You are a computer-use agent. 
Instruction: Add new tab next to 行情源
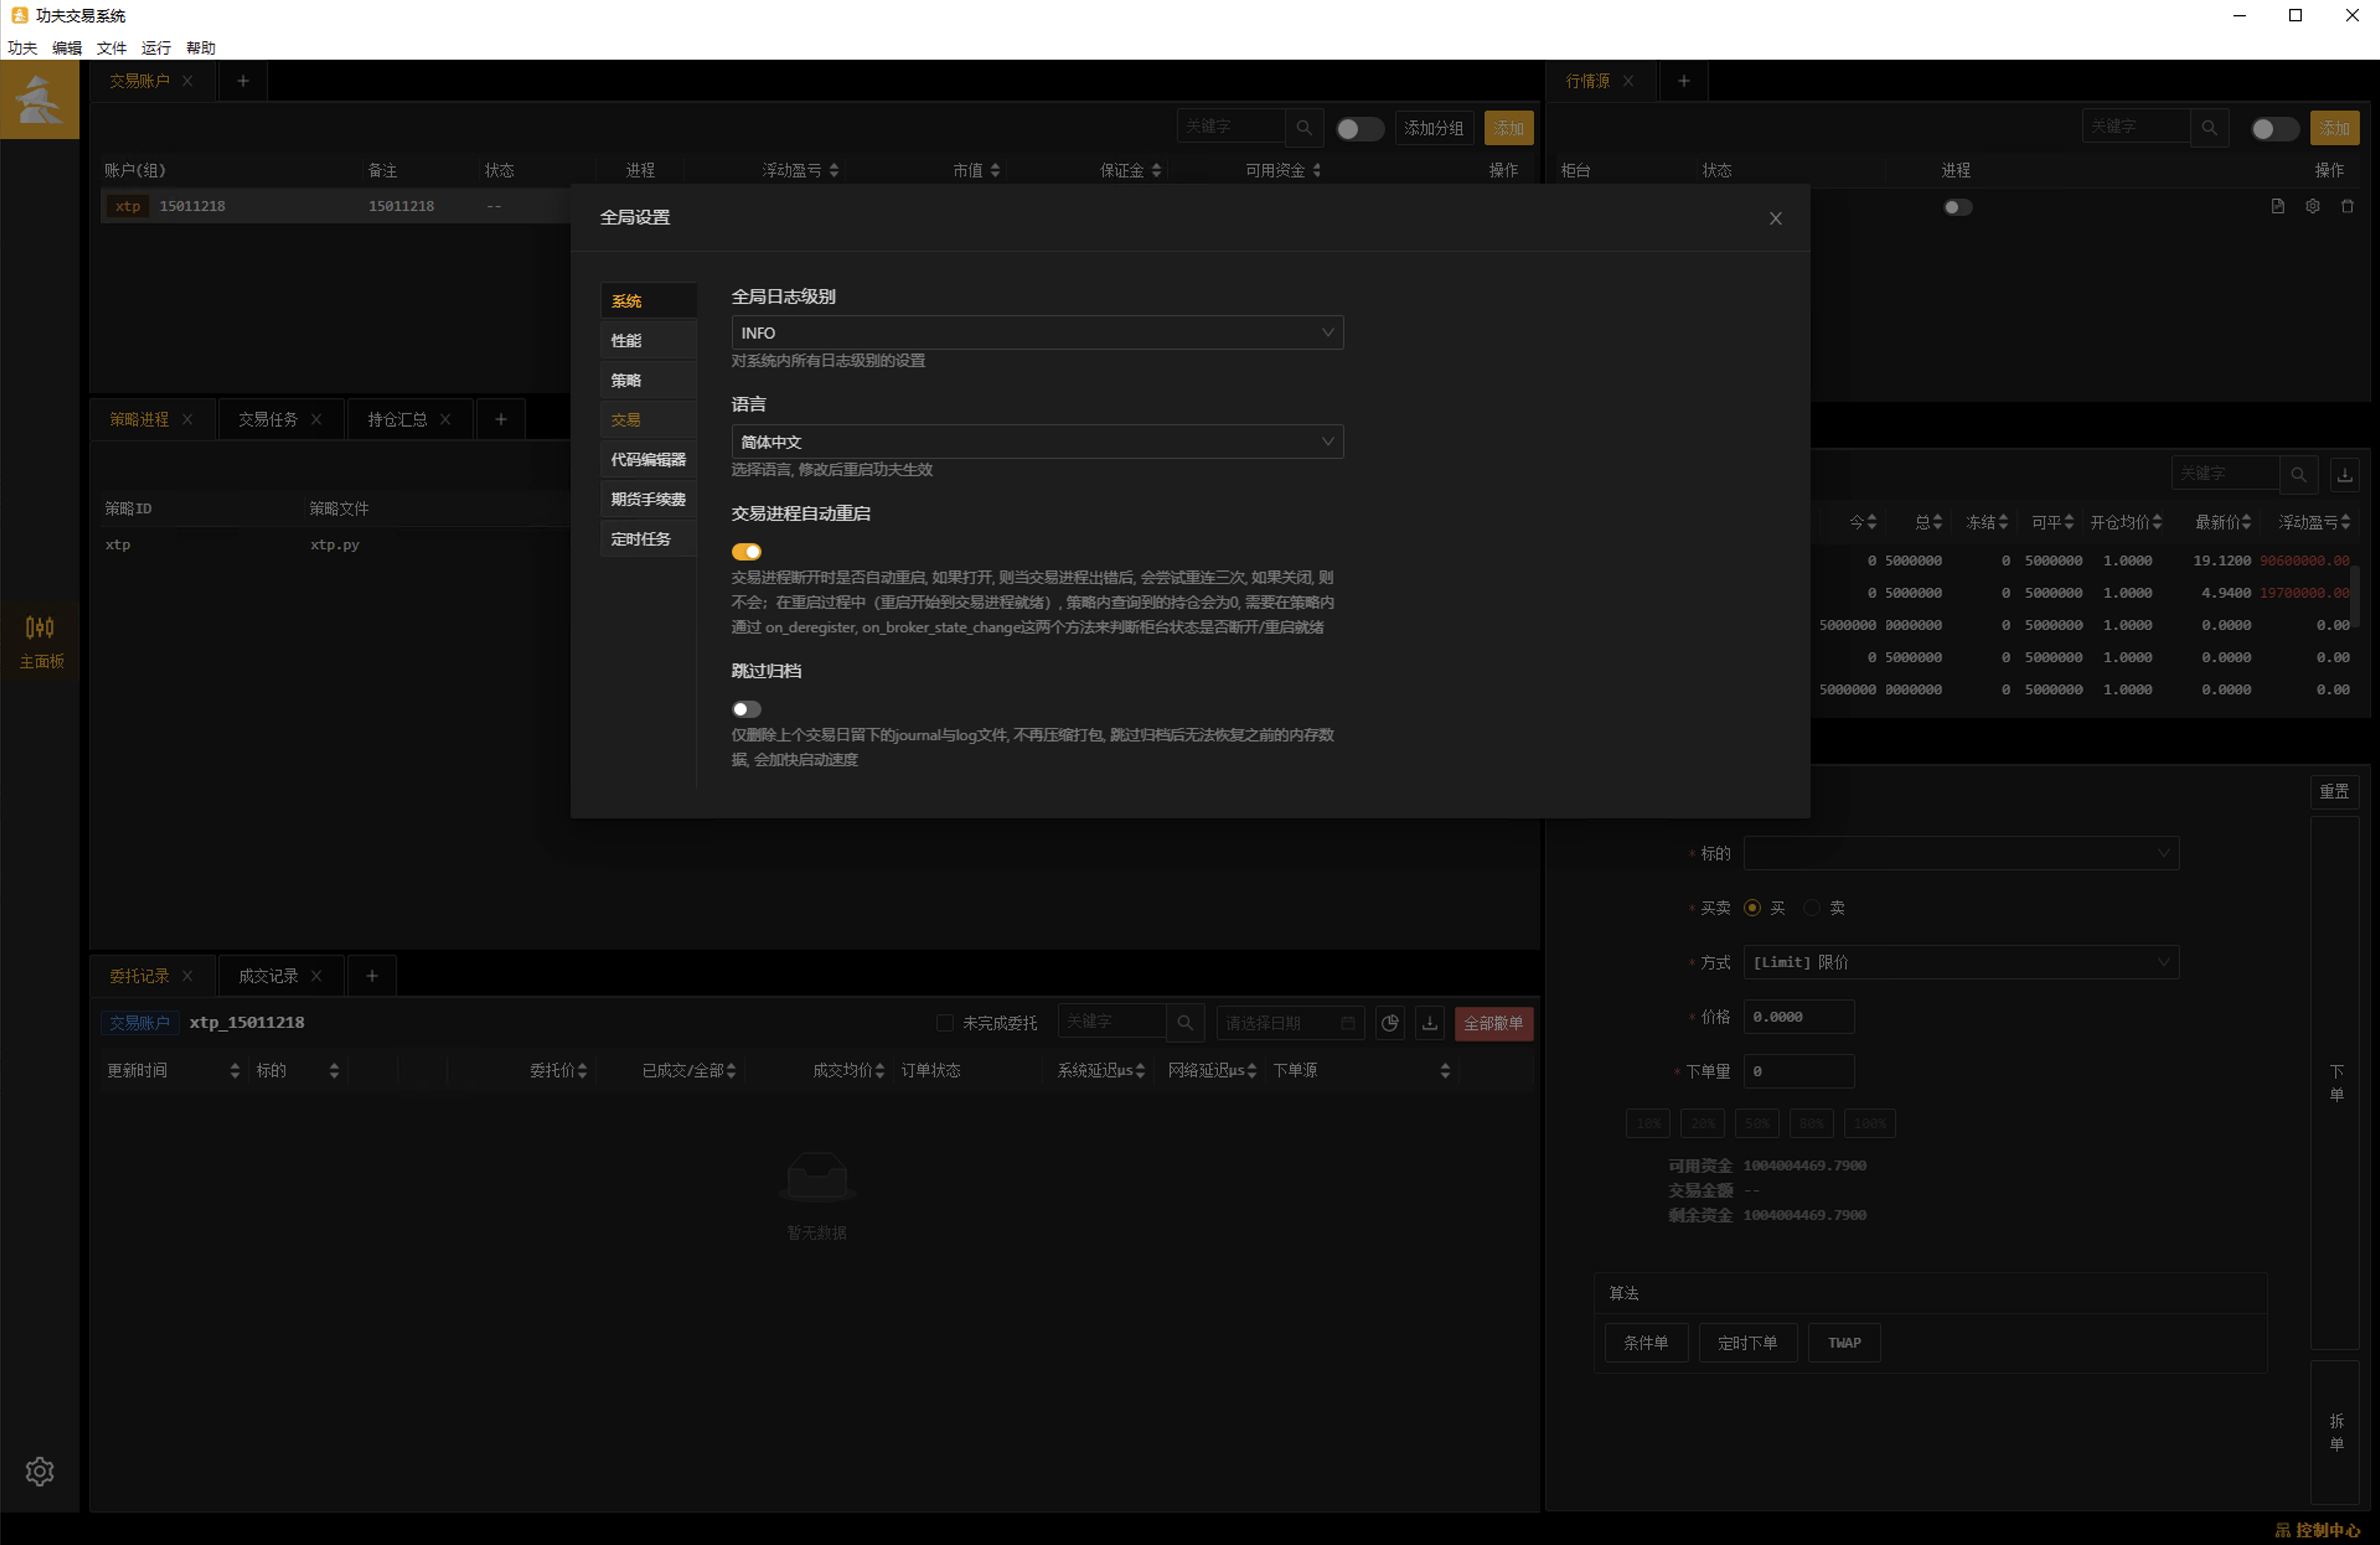coord(1684,81)
